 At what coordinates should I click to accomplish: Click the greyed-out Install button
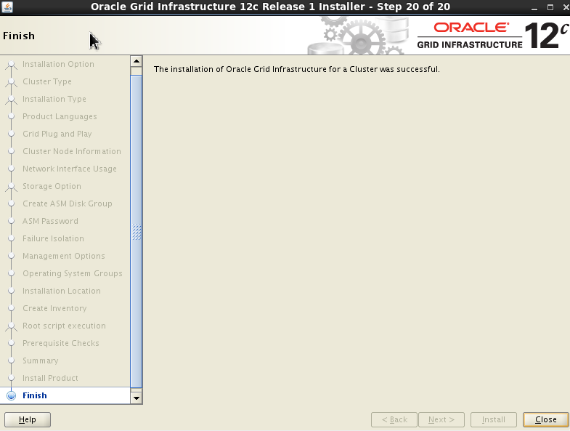(x=493, y=419)
